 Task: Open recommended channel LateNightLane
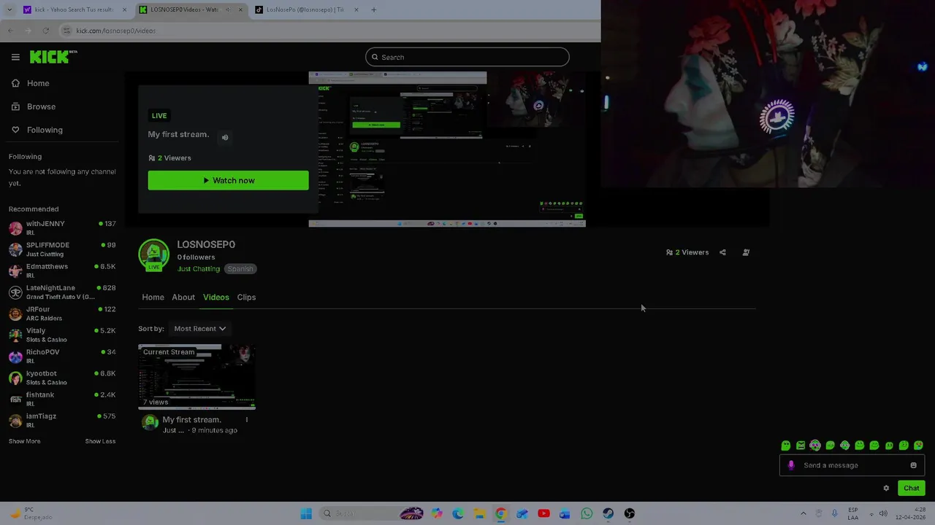tap(62, 292)
